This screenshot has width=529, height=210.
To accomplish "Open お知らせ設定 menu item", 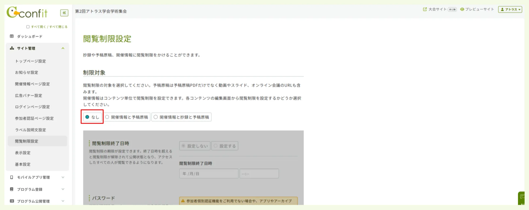I will pos(26,72).
